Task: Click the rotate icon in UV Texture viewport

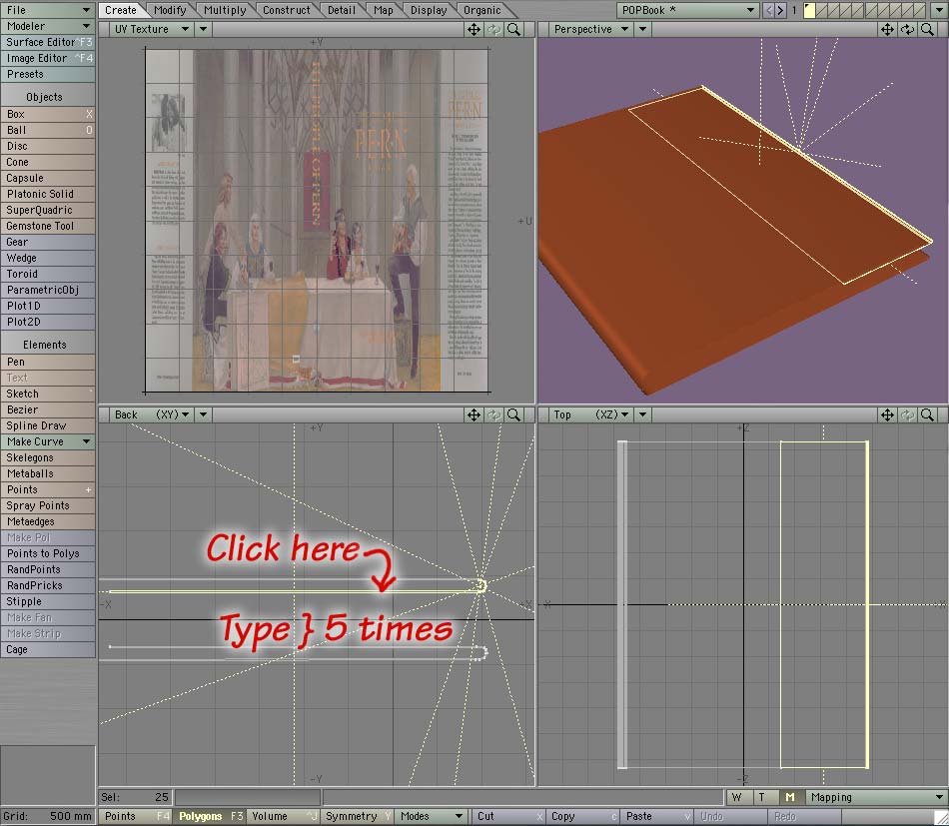Action: click(x=493, y=29)
